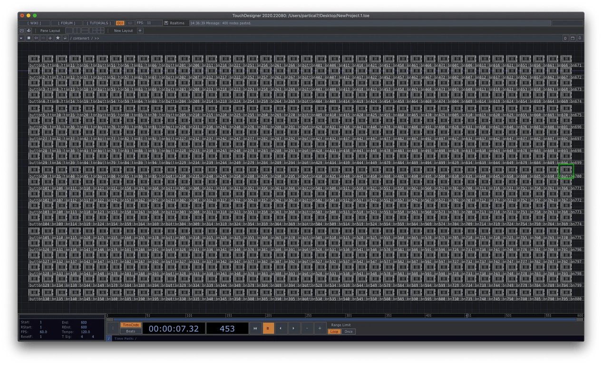602x365 pixels.
Task: Select the button1 node
Action: (x=34, y=59)
